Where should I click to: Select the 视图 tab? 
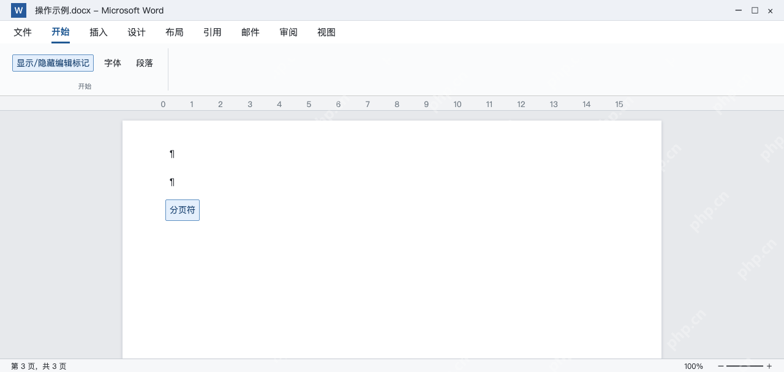(326, 32)
